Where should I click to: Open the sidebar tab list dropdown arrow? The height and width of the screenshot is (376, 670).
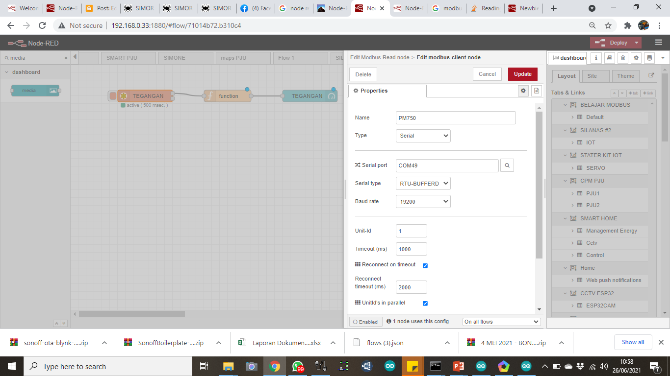click(663, 57)
